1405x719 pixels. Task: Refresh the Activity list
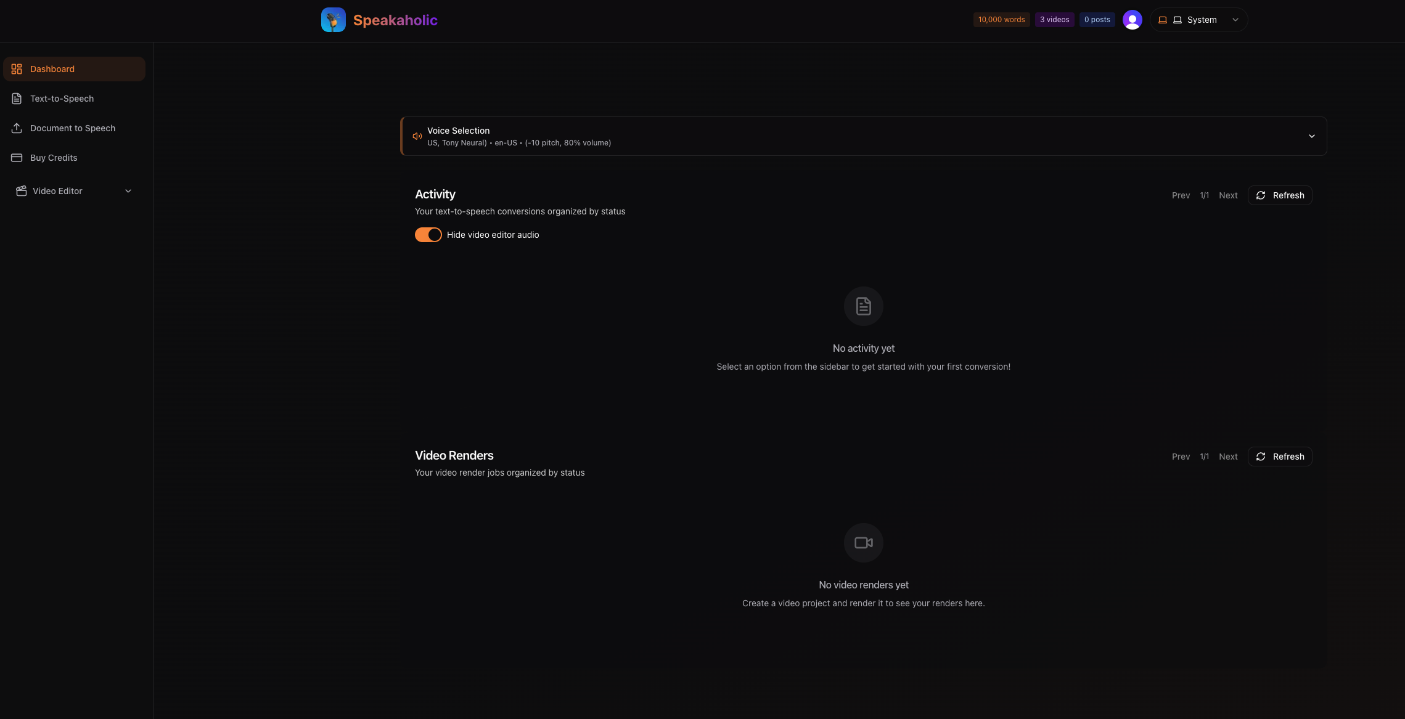[x=1280, y=195]
